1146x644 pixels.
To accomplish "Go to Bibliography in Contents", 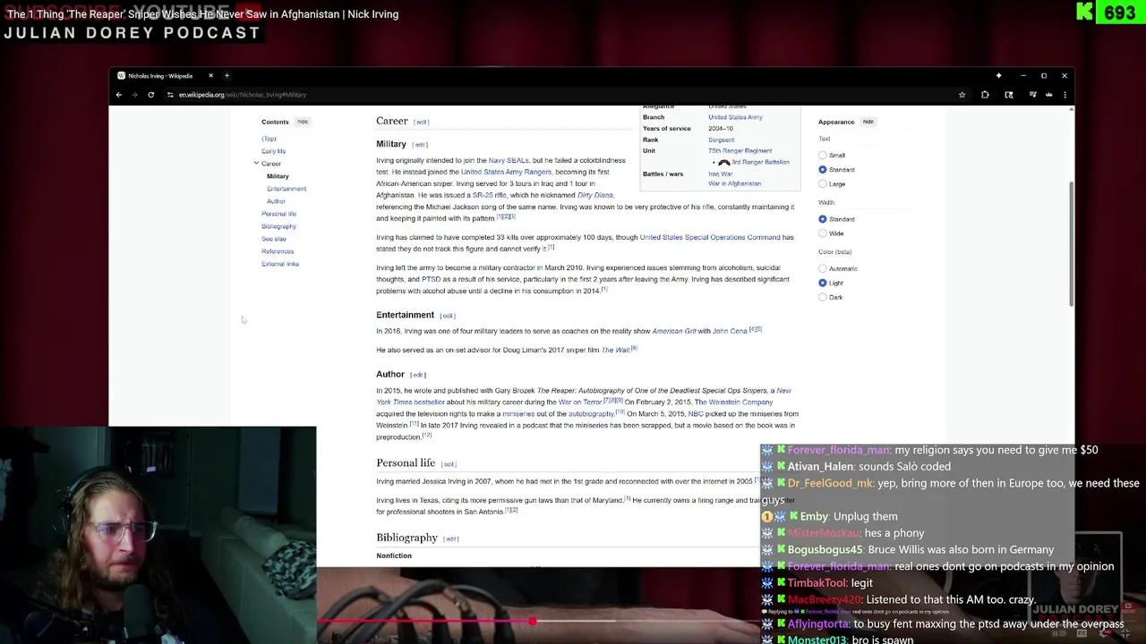I will click(x=278, y=226).
